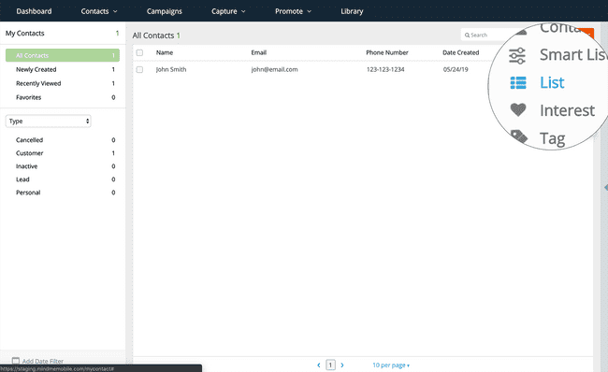Screen dimensions: 608x372
Task: Choose the List menu option
Action: [x=552, y=82]
